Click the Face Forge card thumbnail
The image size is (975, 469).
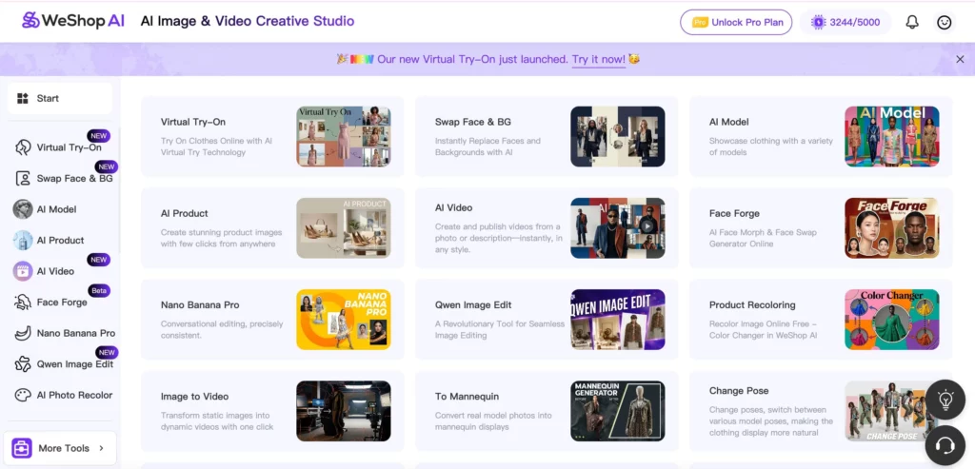coord(891,228)
